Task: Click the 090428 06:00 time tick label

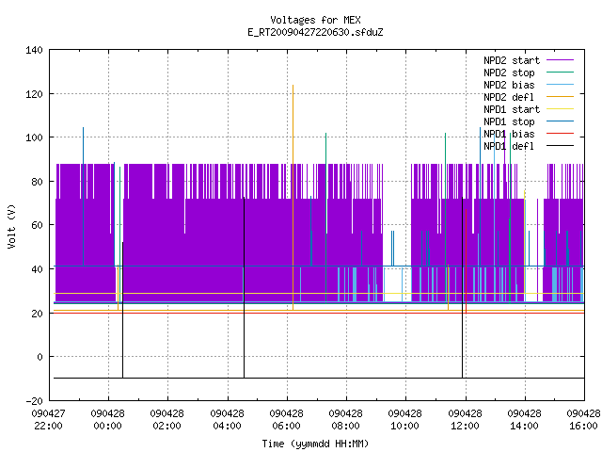Action: click(x=286, y=420)
